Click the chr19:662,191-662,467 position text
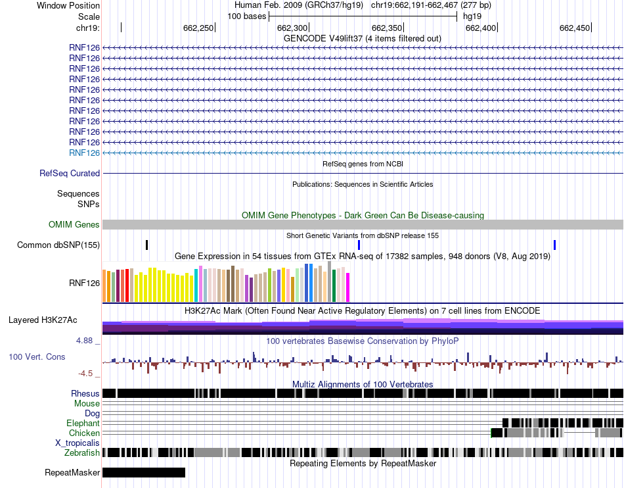This screenshot has height=488, width=624. pyautogui.click(x=431, y=5)
